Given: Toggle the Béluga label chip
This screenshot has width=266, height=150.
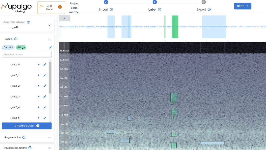Looking at the screenshot, I should pos(21,47).
